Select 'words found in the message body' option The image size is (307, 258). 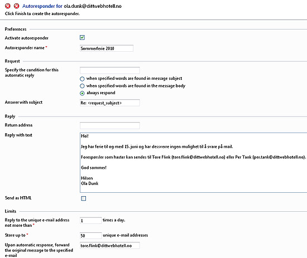[82, 86]
